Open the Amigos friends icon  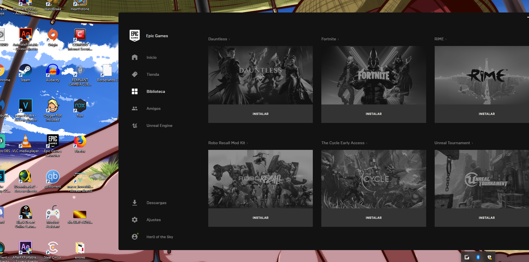click(135, 108)
